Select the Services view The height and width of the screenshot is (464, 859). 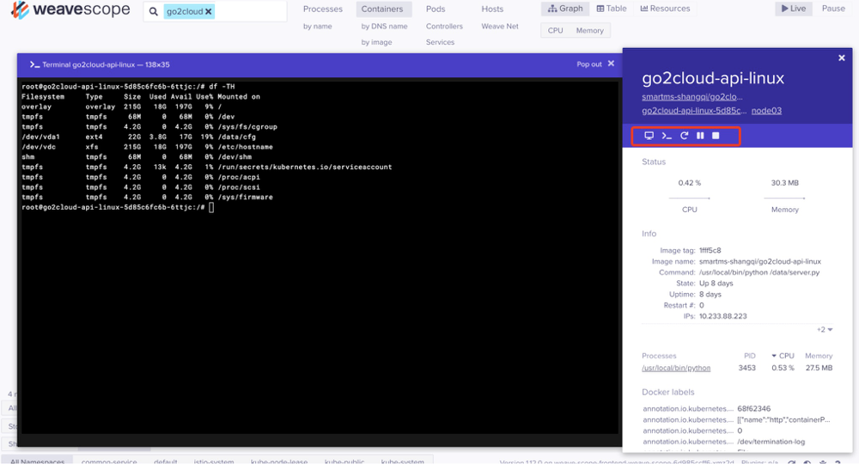click(441, 42)
